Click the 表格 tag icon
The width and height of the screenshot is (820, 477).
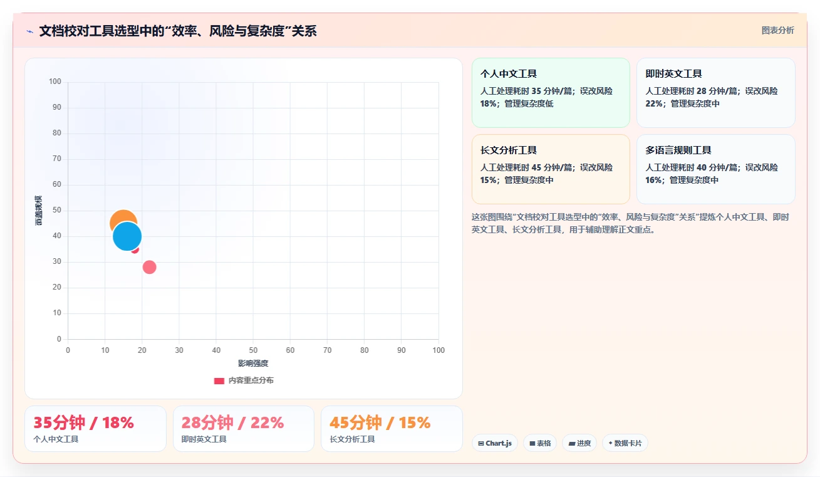point(532,444)
